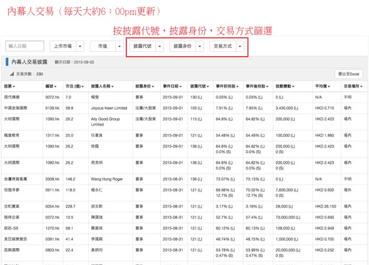The width and height of the screenshot is (369, 265).
Task: Open the 朗廷-SS stock link
Action: tap(11, 228)
